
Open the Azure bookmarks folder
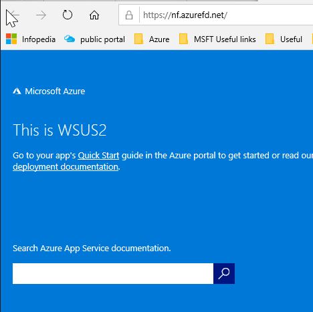[x=152, y=39]
